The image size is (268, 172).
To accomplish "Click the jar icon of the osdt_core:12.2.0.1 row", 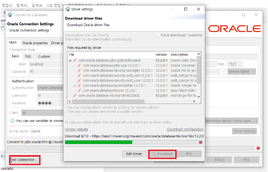I will (x=79, y=80).
